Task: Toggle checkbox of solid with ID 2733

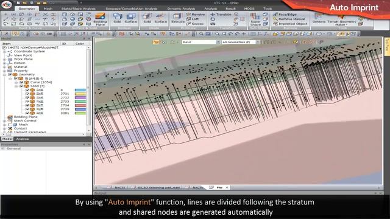Action: [27, 102]
